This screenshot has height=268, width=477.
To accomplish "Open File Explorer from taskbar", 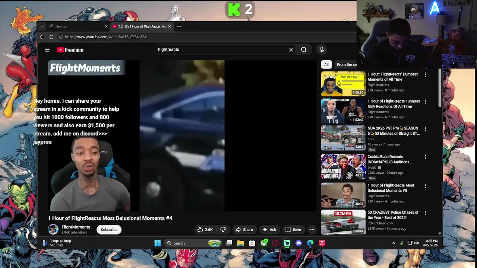I will (x=240, y=243).
